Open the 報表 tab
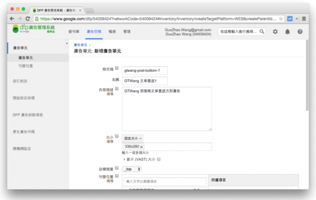The width and height of the screenshot is (316, 200). [x=112, y=31]
